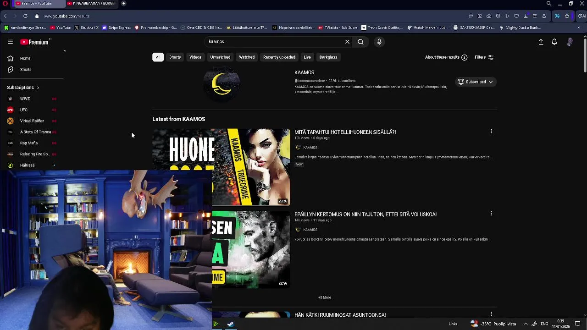The image size is (587, 330).
Task: Run the search with the magnifier button
Action: click(x=360, y=42)
